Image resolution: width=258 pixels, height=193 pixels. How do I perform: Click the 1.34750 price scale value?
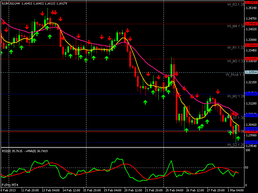[x=251, y=19]
